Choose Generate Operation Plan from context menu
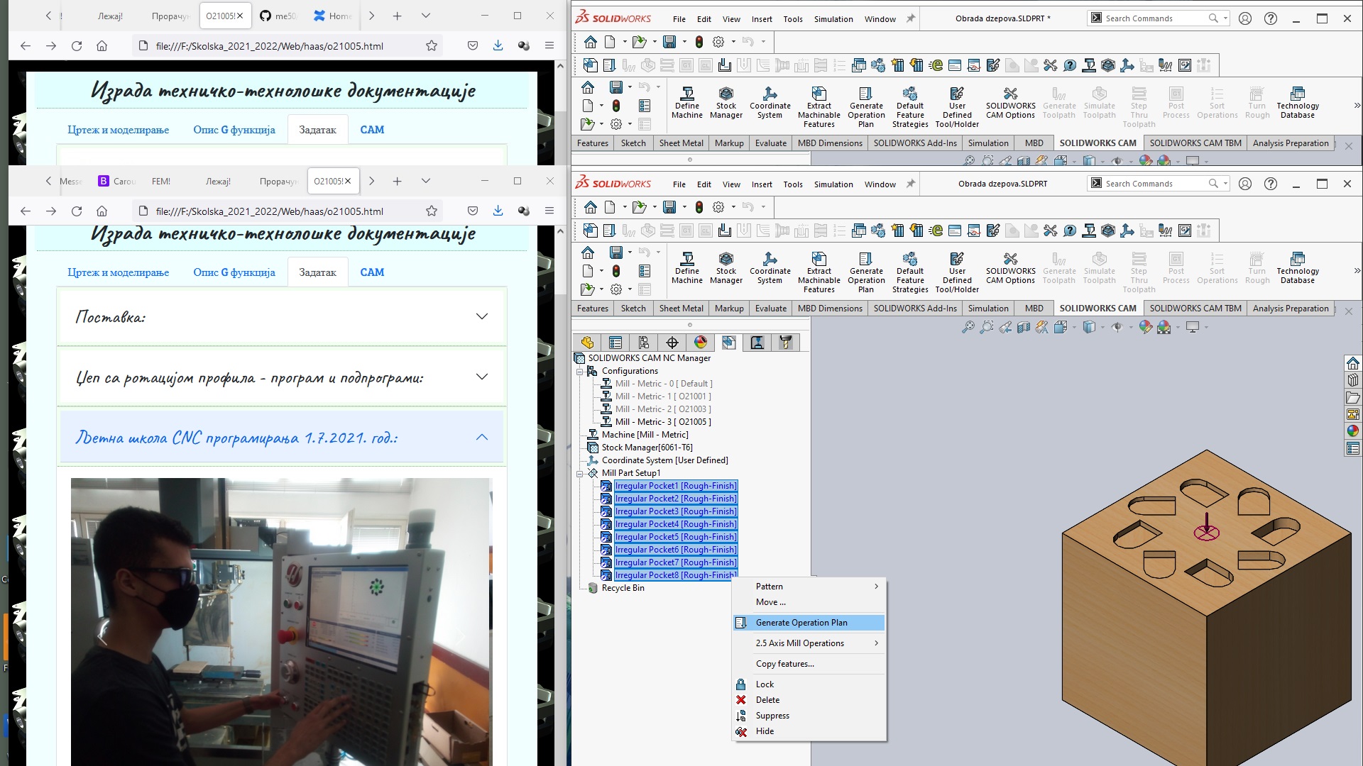Image resolution: width=1363 pixels, height=766 pixels. click(809, 623)
